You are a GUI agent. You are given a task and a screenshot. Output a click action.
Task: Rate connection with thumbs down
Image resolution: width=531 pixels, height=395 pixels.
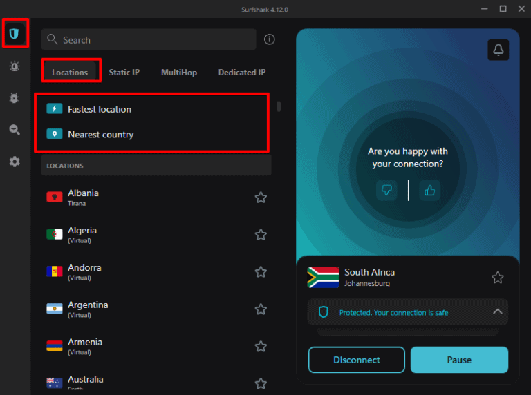pos(386,190)
